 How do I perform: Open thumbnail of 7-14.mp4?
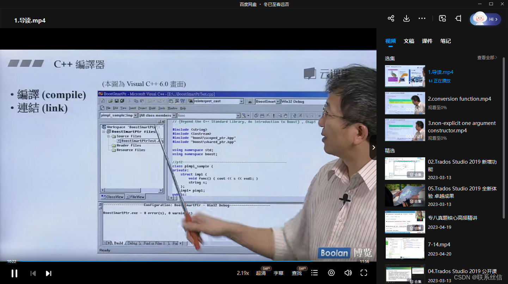coord(405,249)
